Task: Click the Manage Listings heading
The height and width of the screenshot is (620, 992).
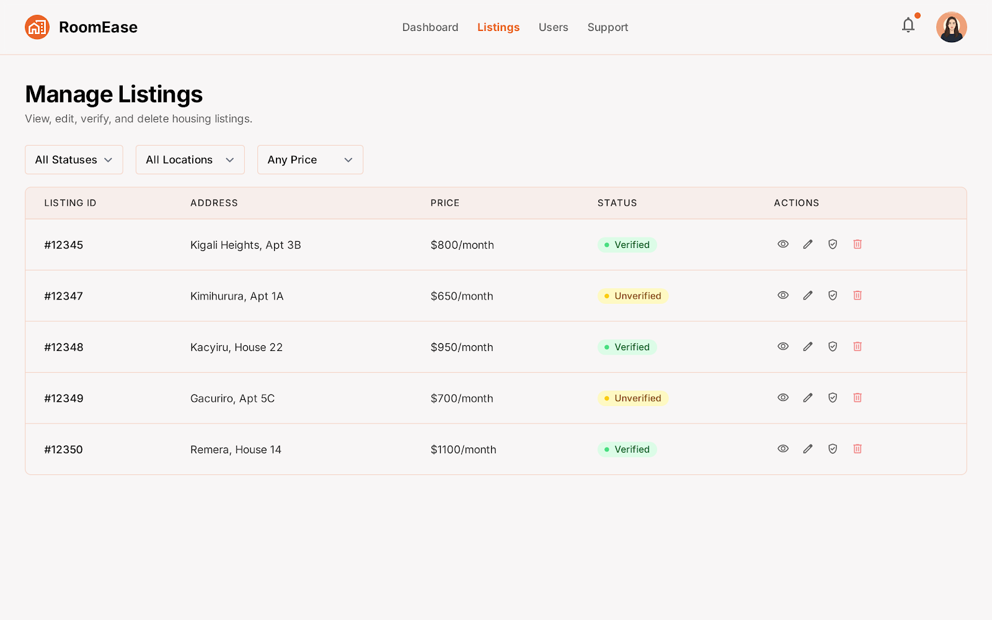Action: click(114, 94)
